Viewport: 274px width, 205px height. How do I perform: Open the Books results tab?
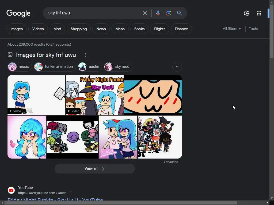[139, 29]
